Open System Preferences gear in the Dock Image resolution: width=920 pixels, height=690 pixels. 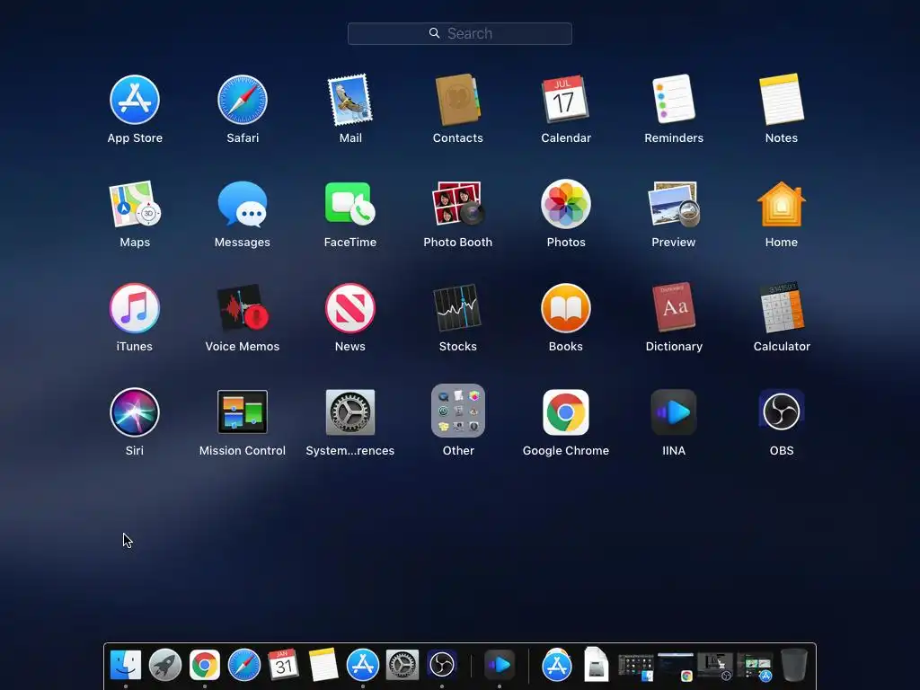point(402,665)
